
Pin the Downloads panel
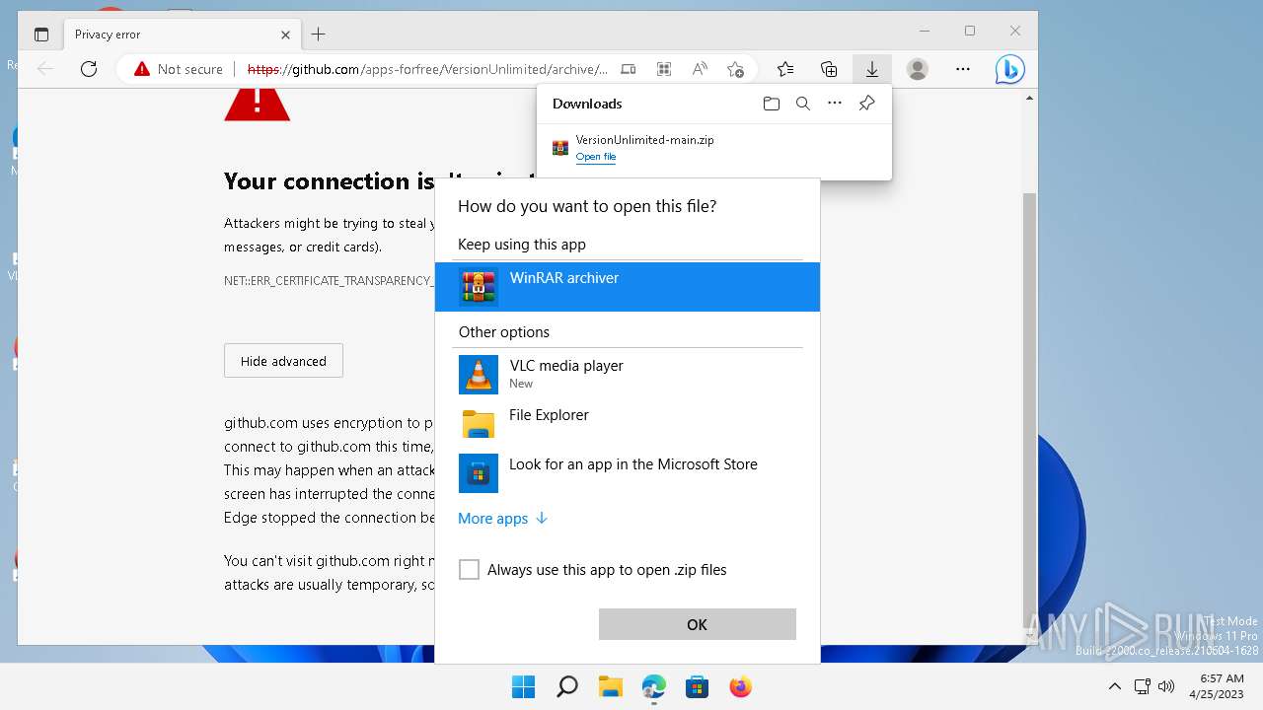coord(866,104)
